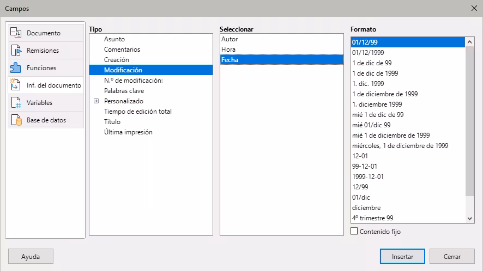Choose Hora in the Seleccionar list
Viewport: 483px width, 272px height.
pyautogui.click(x=228, y=50)
